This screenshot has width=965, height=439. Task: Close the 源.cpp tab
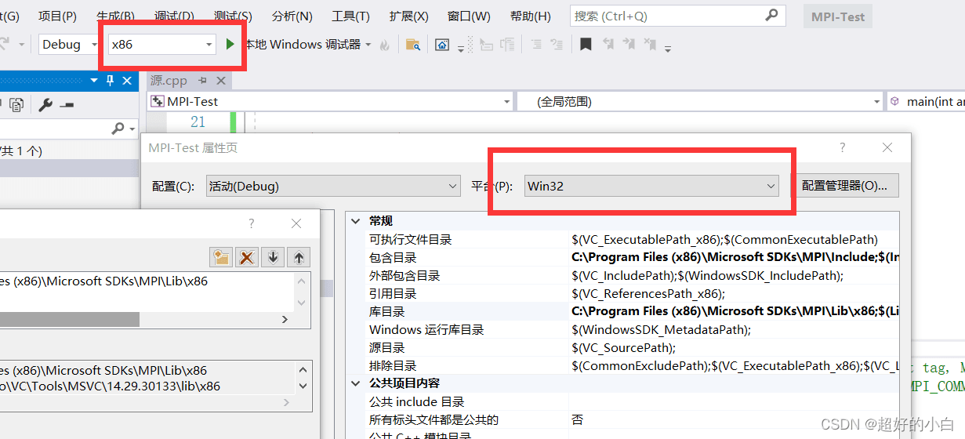coord(220,81)
